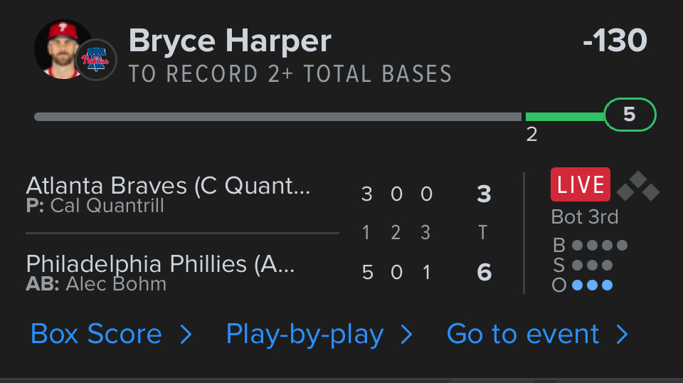Click the Phillies team logo badge
The height and width of the screenshot is (383, 683).
(x=95, y=60)
